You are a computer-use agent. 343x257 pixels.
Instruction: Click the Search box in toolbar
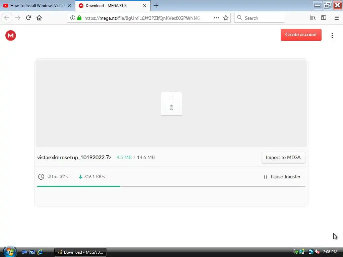[260, 18]
